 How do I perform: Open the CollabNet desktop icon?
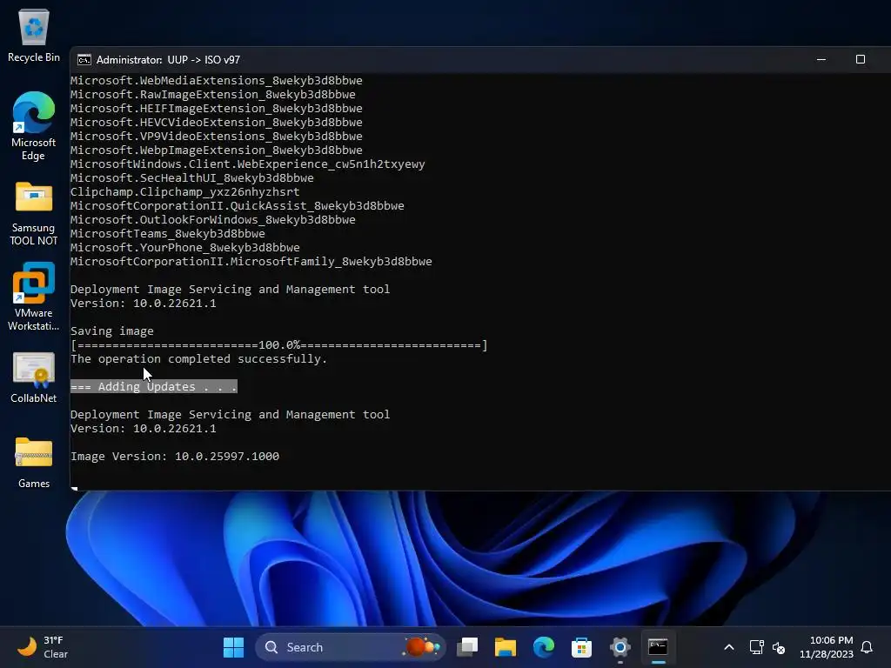click(34, 377)
